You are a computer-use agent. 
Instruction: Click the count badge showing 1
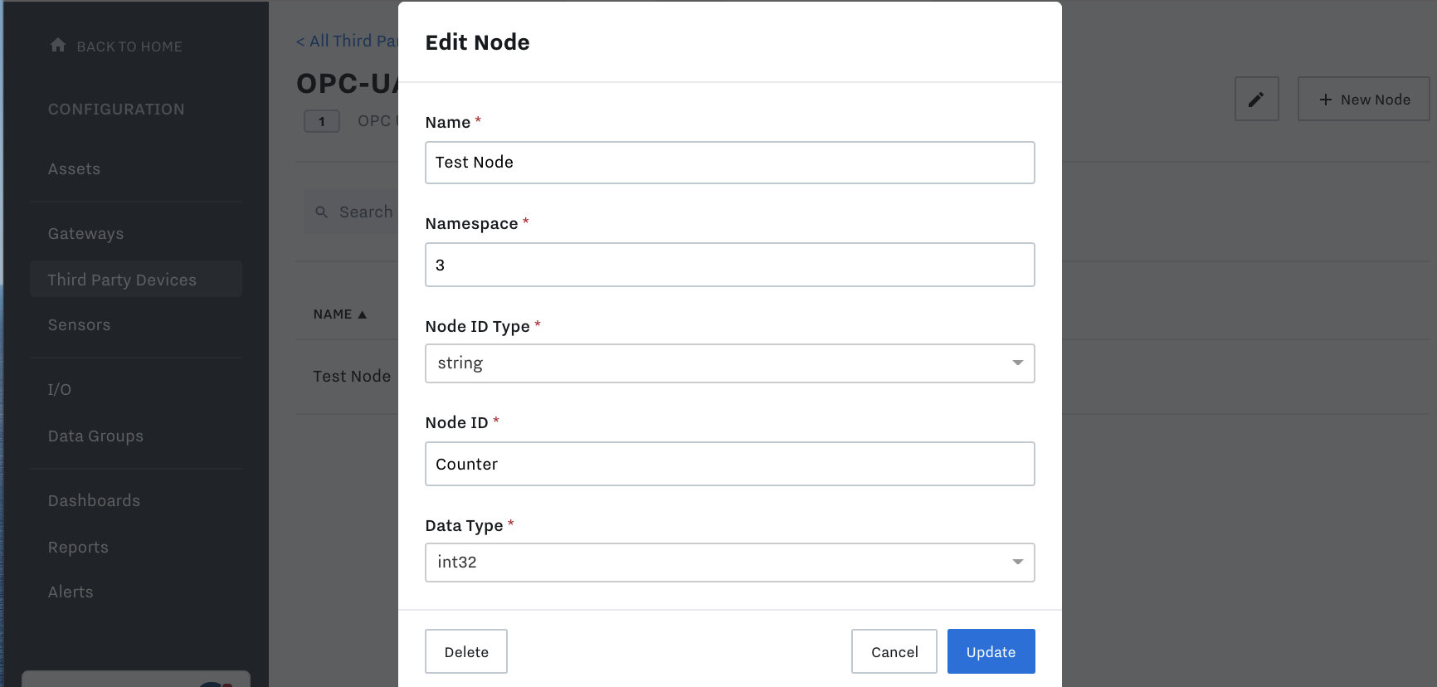tap(322, 121)
